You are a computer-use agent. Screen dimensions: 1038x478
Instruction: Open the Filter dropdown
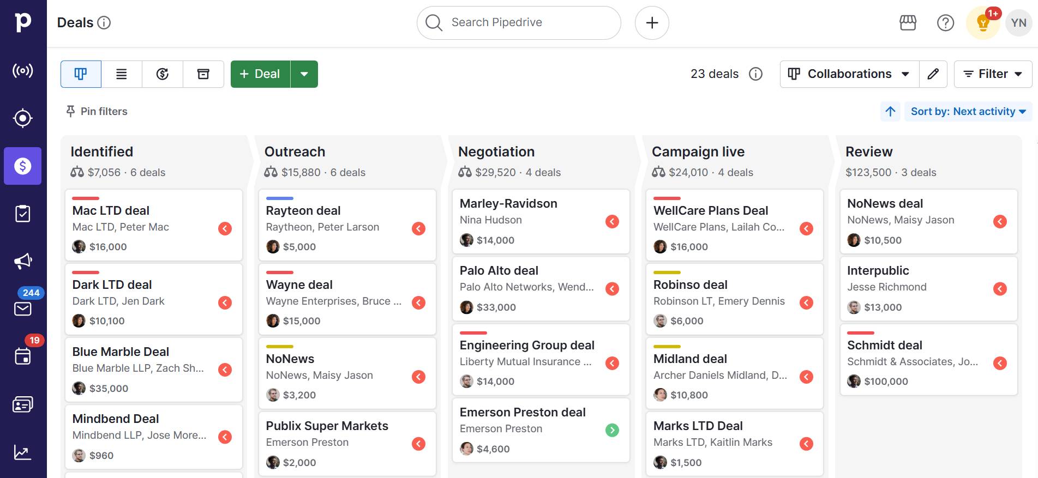993,74
